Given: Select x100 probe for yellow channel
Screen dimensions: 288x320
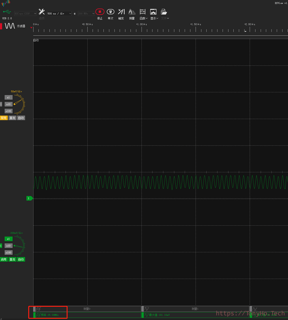Looking at the screenshot, I should [x=9, y=111].
